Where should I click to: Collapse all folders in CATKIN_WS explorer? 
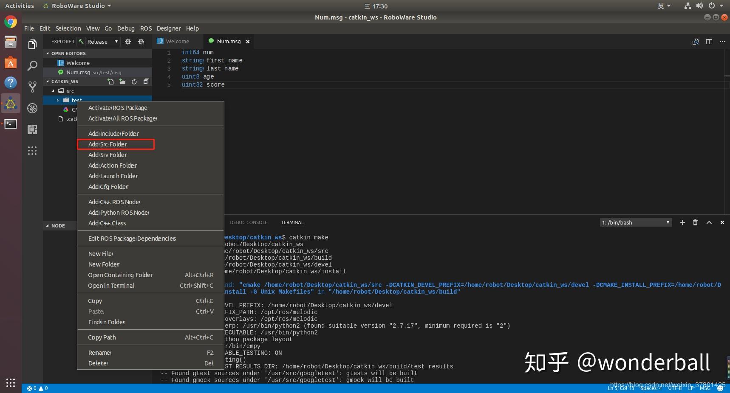click(146, 81)
